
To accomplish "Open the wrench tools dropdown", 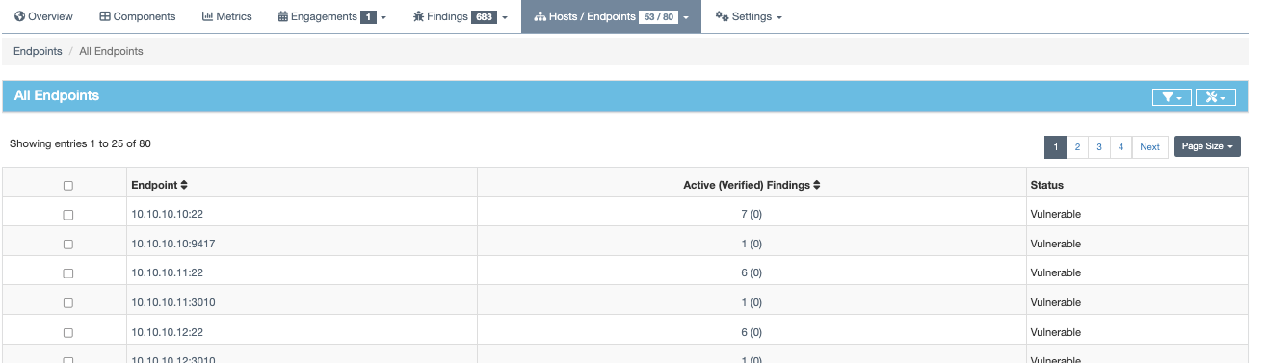I will [x=1216, y=97].
